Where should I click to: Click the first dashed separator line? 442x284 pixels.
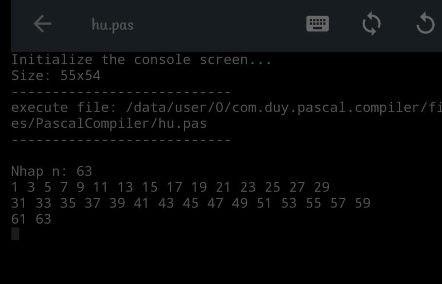tap(121, 92)
